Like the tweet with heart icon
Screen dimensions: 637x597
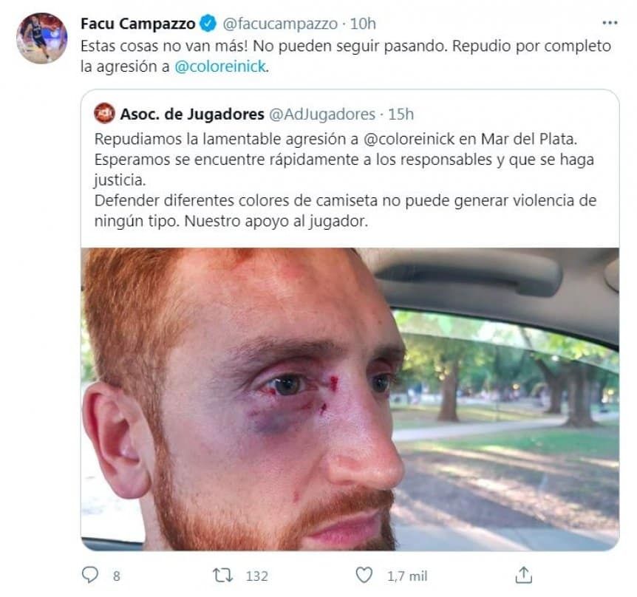coord(364,575)
